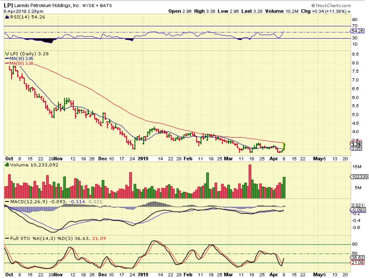Click the 80 stochastic axis label

(x=355, y=244)
